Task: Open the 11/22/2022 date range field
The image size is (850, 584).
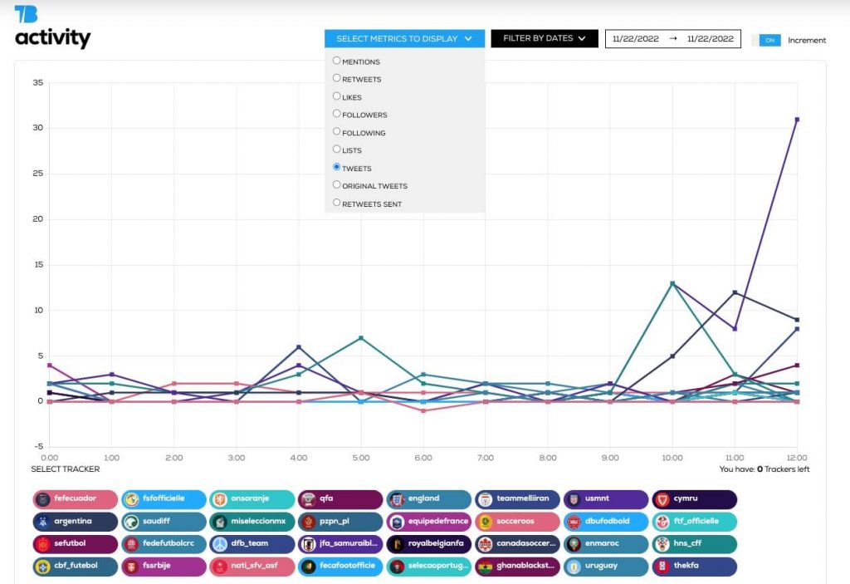Action: (672, 38)
